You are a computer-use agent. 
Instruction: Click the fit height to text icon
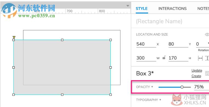207,58
